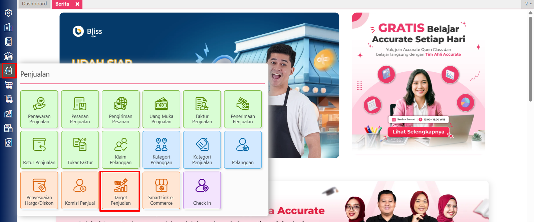Open Pengiriman Pesanan tile

tap(120, 109)
